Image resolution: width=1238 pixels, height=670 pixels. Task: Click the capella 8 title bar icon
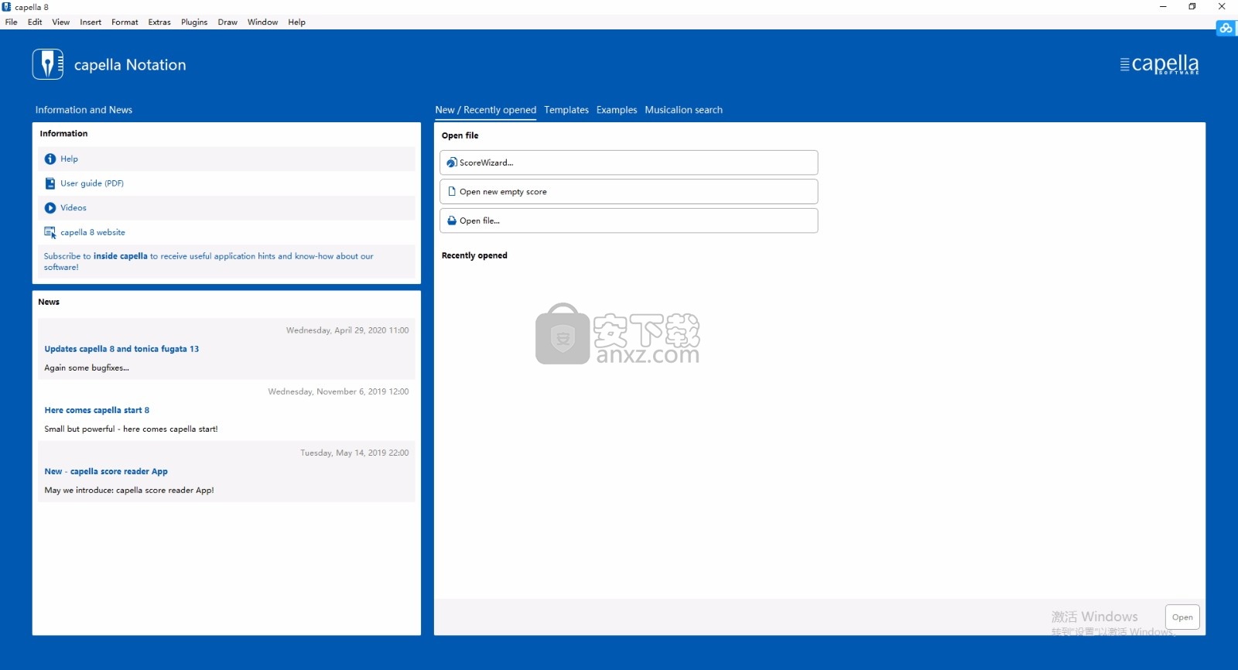point(7,7)
